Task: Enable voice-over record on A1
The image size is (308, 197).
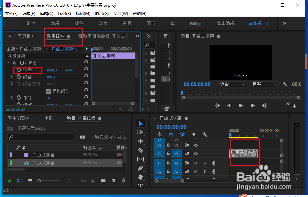Action: pos(214,163)
